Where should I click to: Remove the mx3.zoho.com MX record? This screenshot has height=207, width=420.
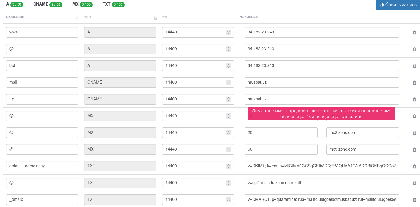pos(414,150)
